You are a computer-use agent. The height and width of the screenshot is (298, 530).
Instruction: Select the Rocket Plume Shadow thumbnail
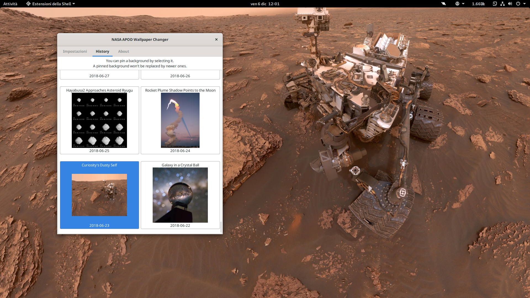[x=180, y=120]
